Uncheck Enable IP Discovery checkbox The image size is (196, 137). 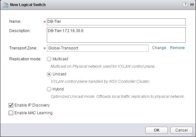[11, 105]
